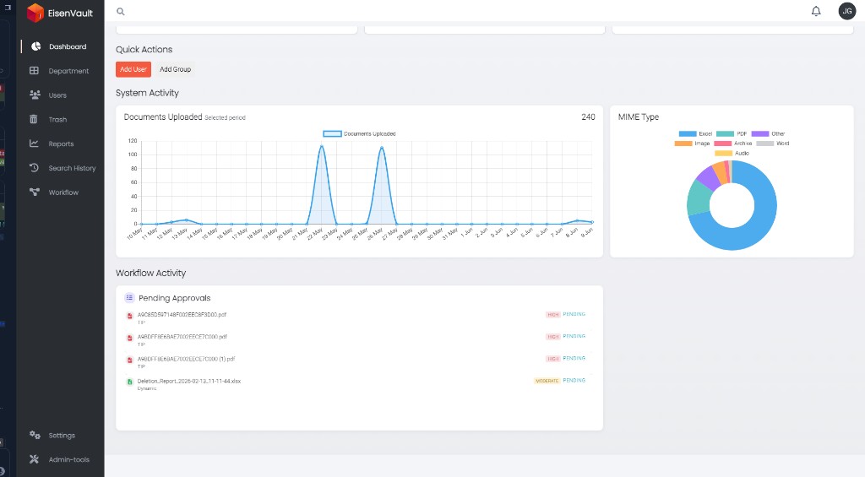This screenshot has height=477, width=865.
Task: Click spreadsheet icon beside Deletion_Report file
Action: tap(130, 382)
